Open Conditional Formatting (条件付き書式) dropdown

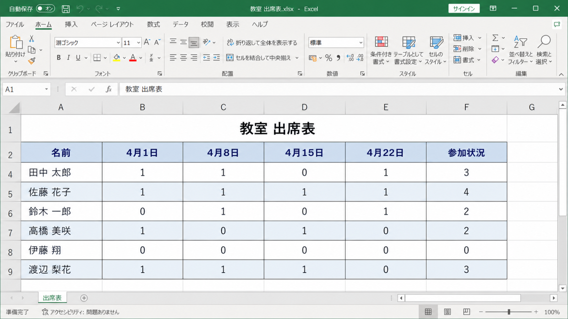[381, 50]
